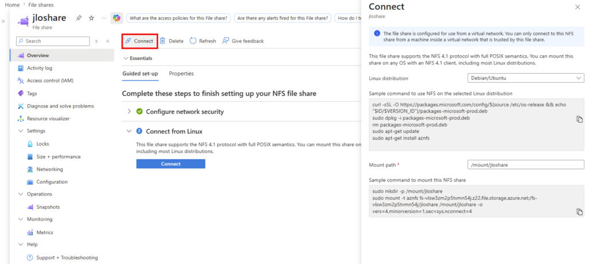The width and height of the screenshot is (589, 264).
Task: Open the Copilot icon beside the title
Action: point(116,18)
